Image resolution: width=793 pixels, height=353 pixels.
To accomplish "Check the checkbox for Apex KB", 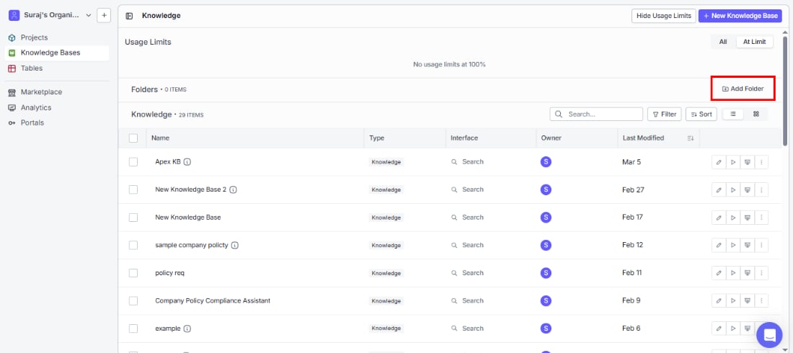I will pos(133,162).
